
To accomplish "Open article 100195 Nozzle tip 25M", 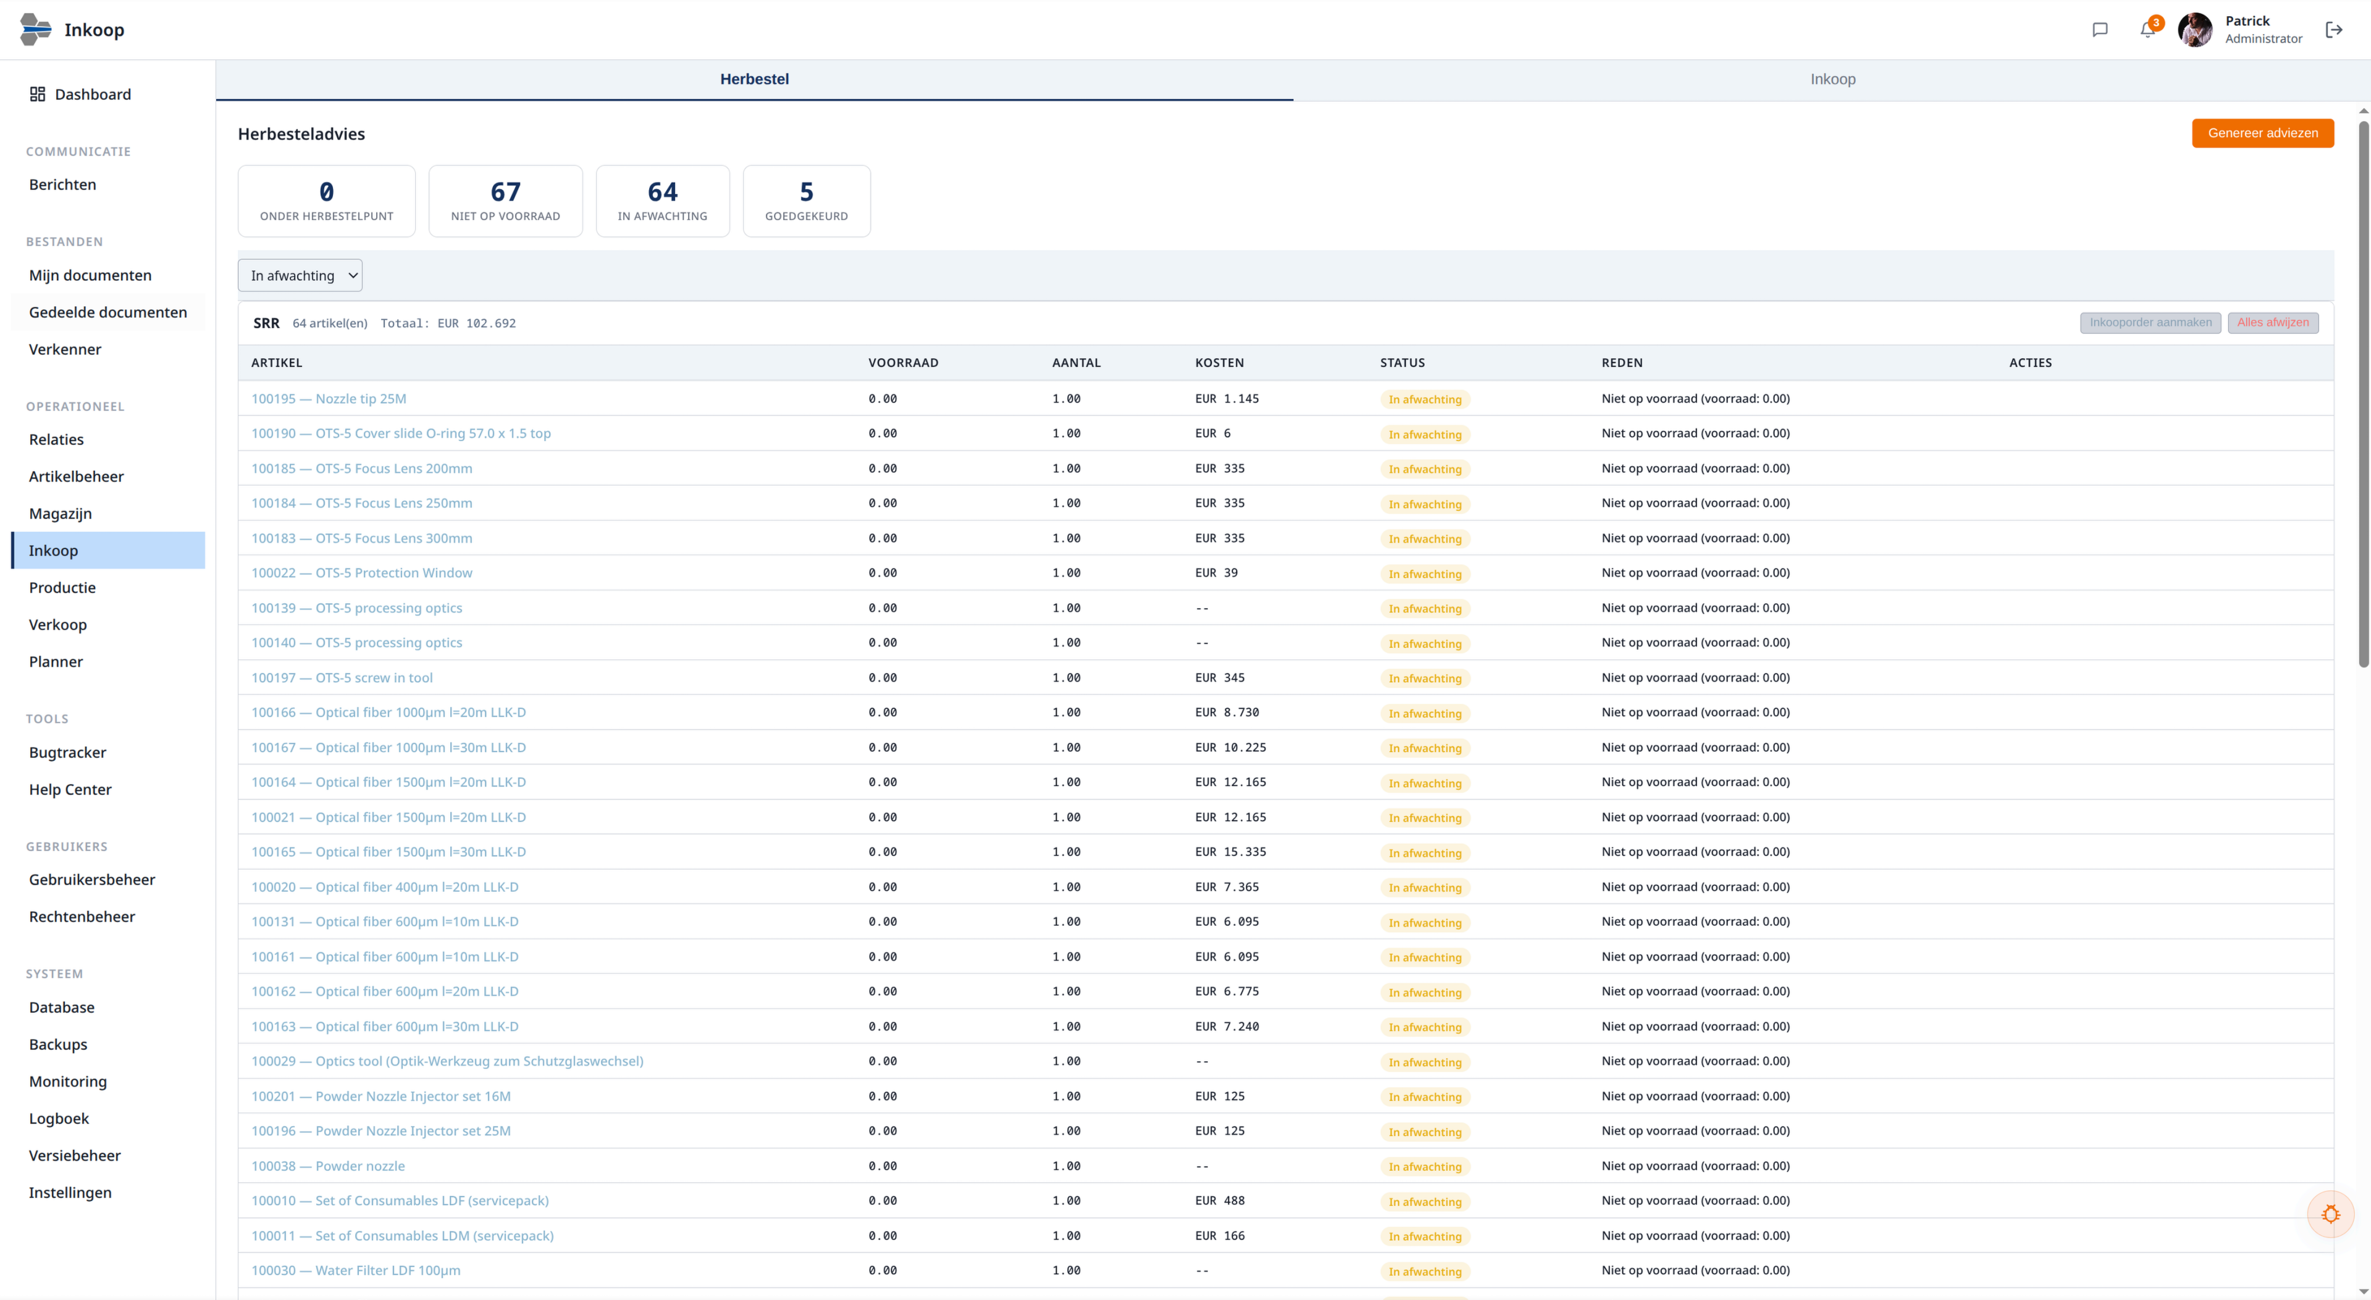I will 329,398.
